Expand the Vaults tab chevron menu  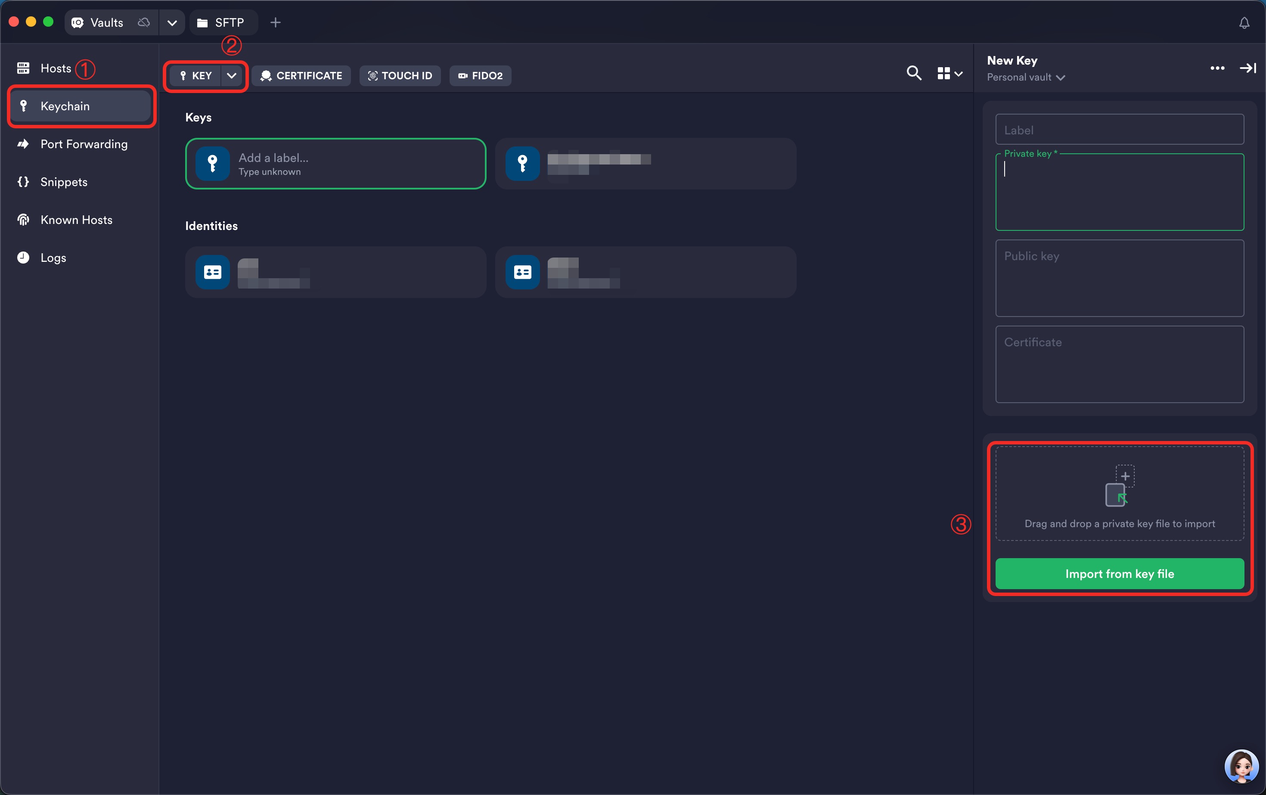pyautogui.click(x=172, y=23)
